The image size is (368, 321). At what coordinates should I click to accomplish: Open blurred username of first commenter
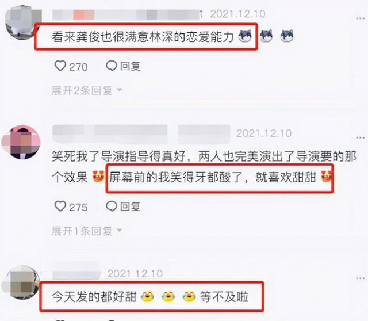click(126, 14)
